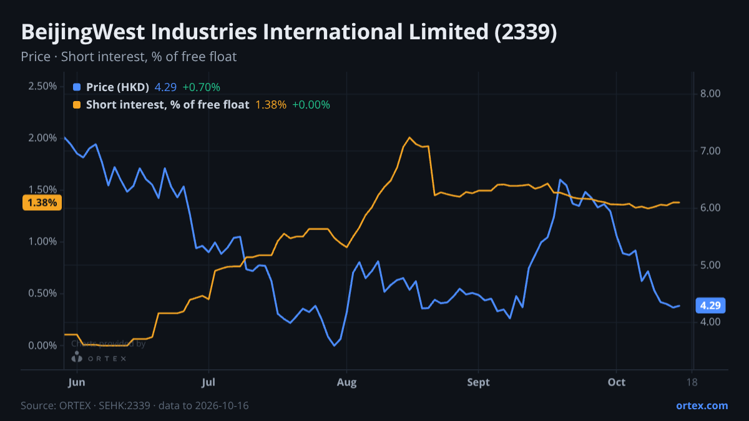Click the 0.50% left axis label

[42, 294]
